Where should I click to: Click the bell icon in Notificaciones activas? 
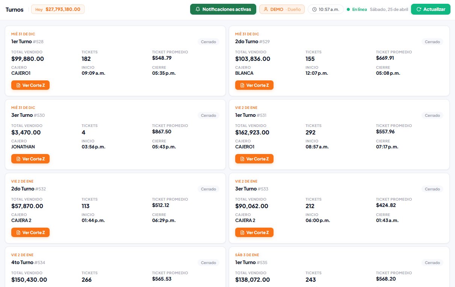(x=198, y=9)
